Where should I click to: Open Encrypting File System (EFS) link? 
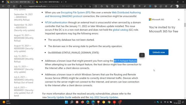coord(76,13)
